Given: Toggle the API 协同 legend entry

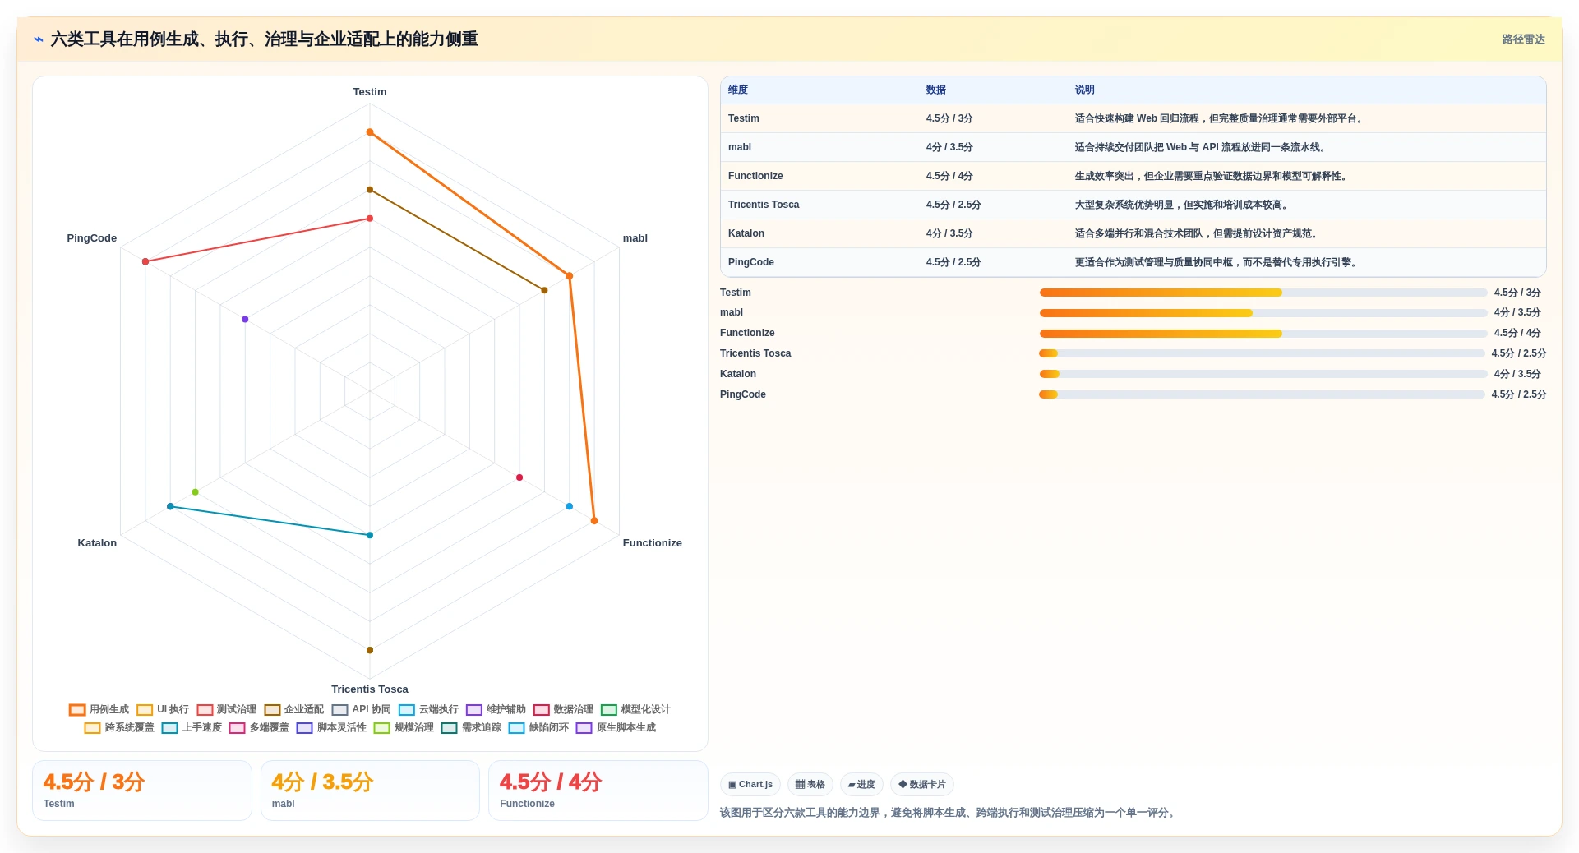Looking at the screenshot, I should [x=362, y=709].
